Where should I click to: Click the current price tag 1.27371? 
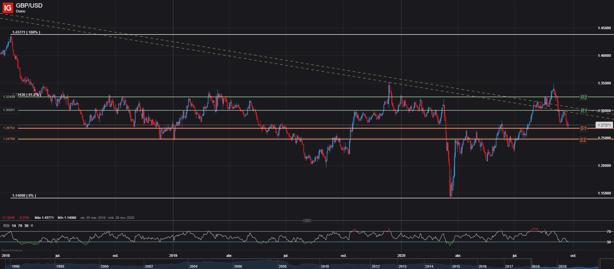point(604,125)
